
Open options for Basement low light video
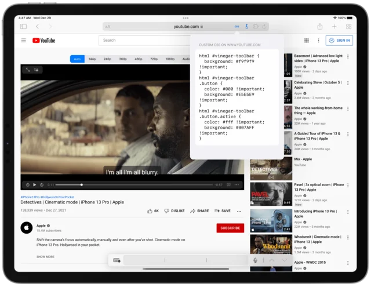(348, 57)
